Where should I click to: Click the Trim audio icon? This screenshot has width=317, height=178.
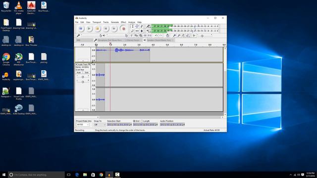tap(145, 36)
